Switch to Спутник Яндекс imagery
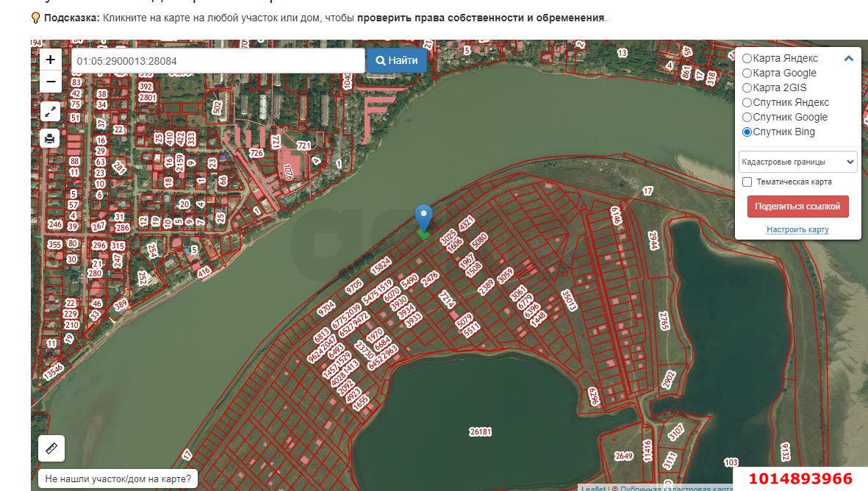The image size is (868, 491). pos(747,102)
